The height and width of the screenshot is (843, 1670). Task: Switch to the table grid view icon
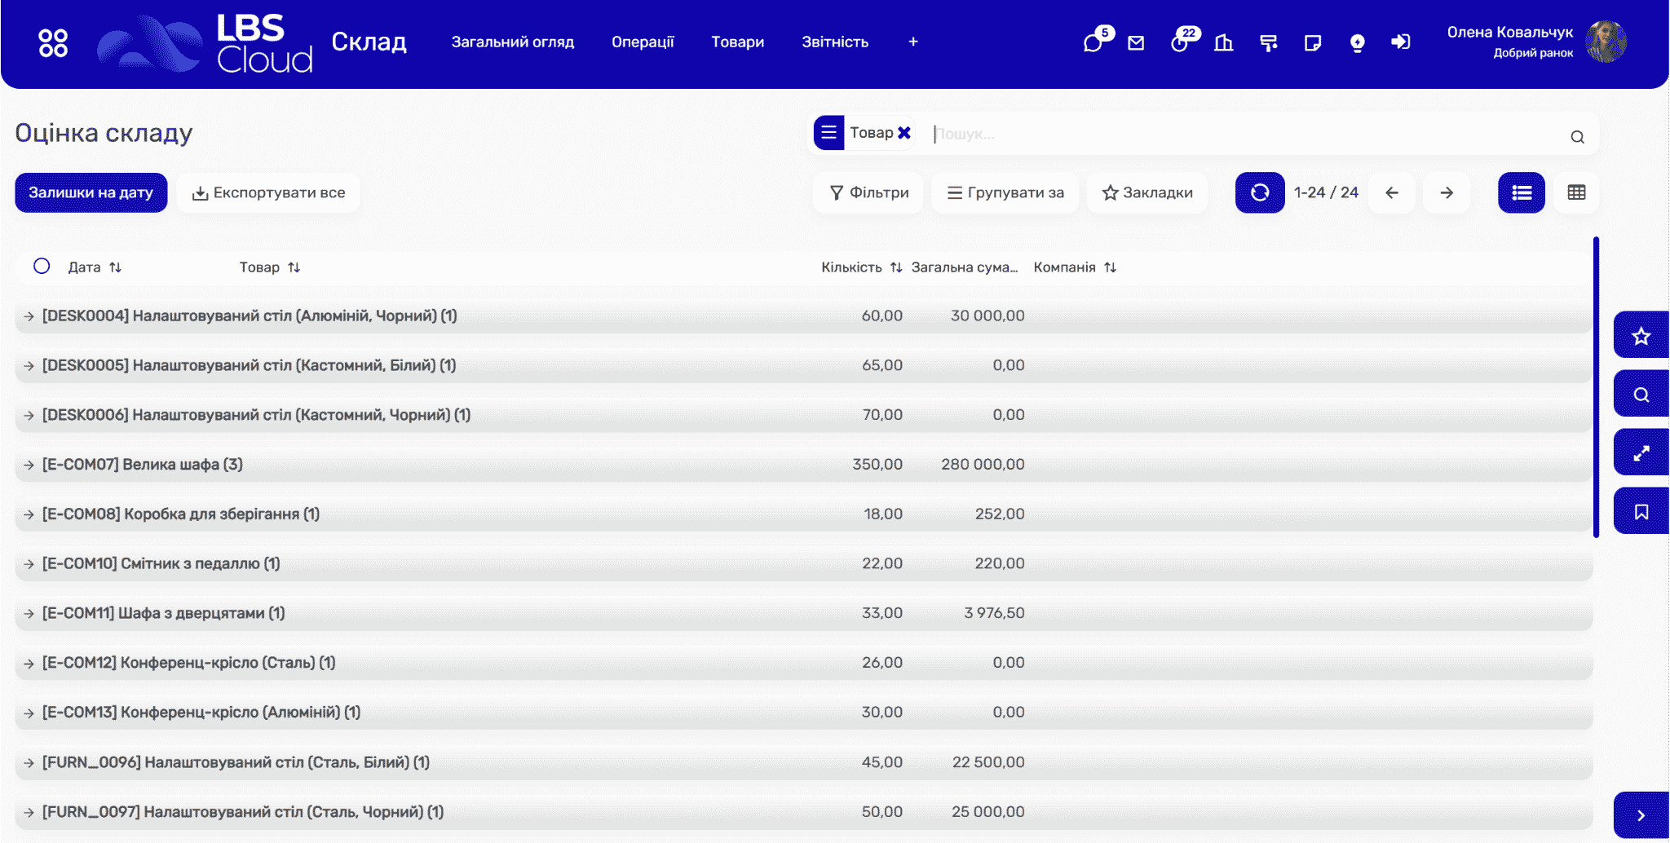click(1576, 192)
